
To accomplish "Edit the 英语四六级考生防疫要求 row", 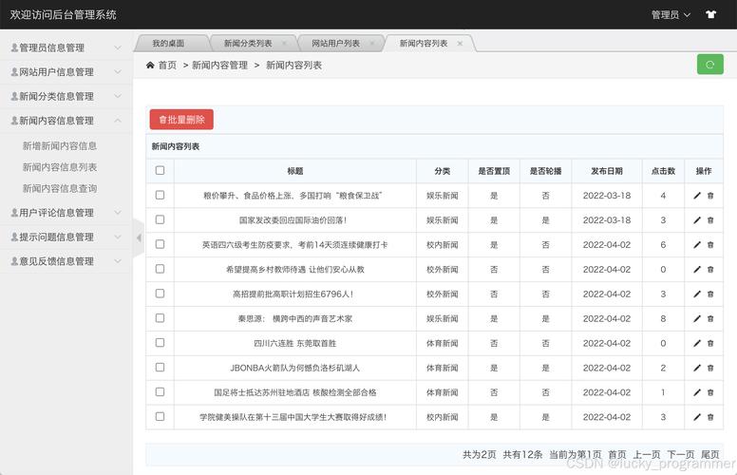I will 697,244.
